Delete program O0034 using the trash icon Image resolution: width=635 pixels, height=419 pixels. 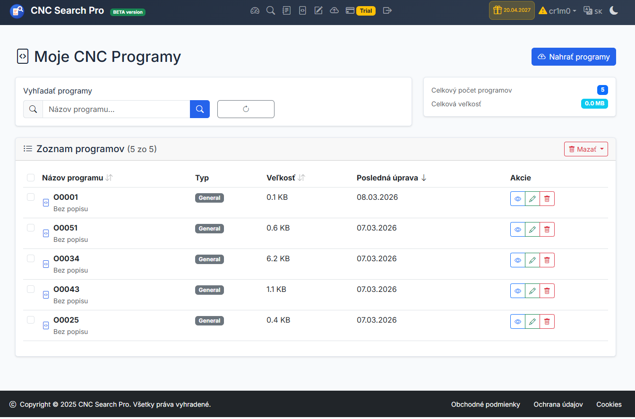click(547, 260)
